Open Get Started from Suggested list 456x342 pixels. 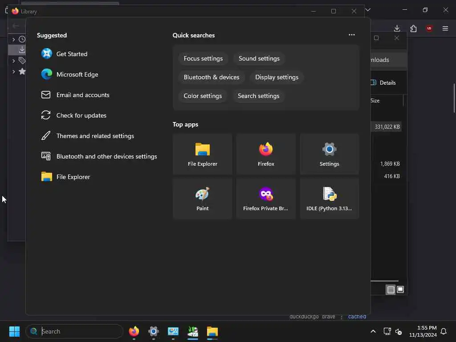tap(64, 54)
